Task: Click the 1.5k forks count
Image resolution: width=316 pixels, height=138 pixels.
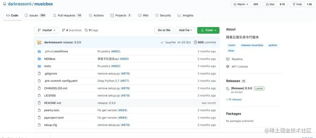Action: [x=309, y=4]
